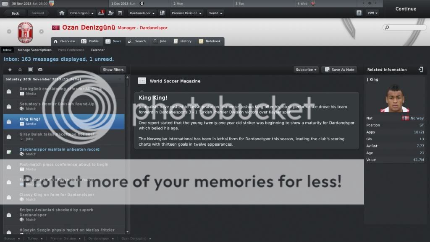This screenshot has height=242, width=430.
Task: Open the help question mark icon
Action: (x=359, y=13)
